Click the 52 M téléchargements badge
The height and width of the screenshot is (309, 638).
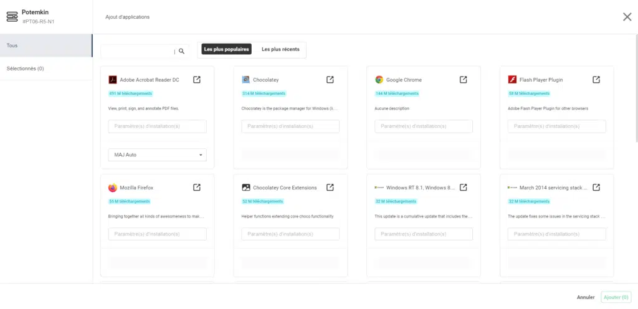262,201
